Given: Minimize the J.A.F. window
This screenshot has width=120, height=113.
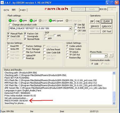Looking at the screenshot, I should tap(108, 3).
